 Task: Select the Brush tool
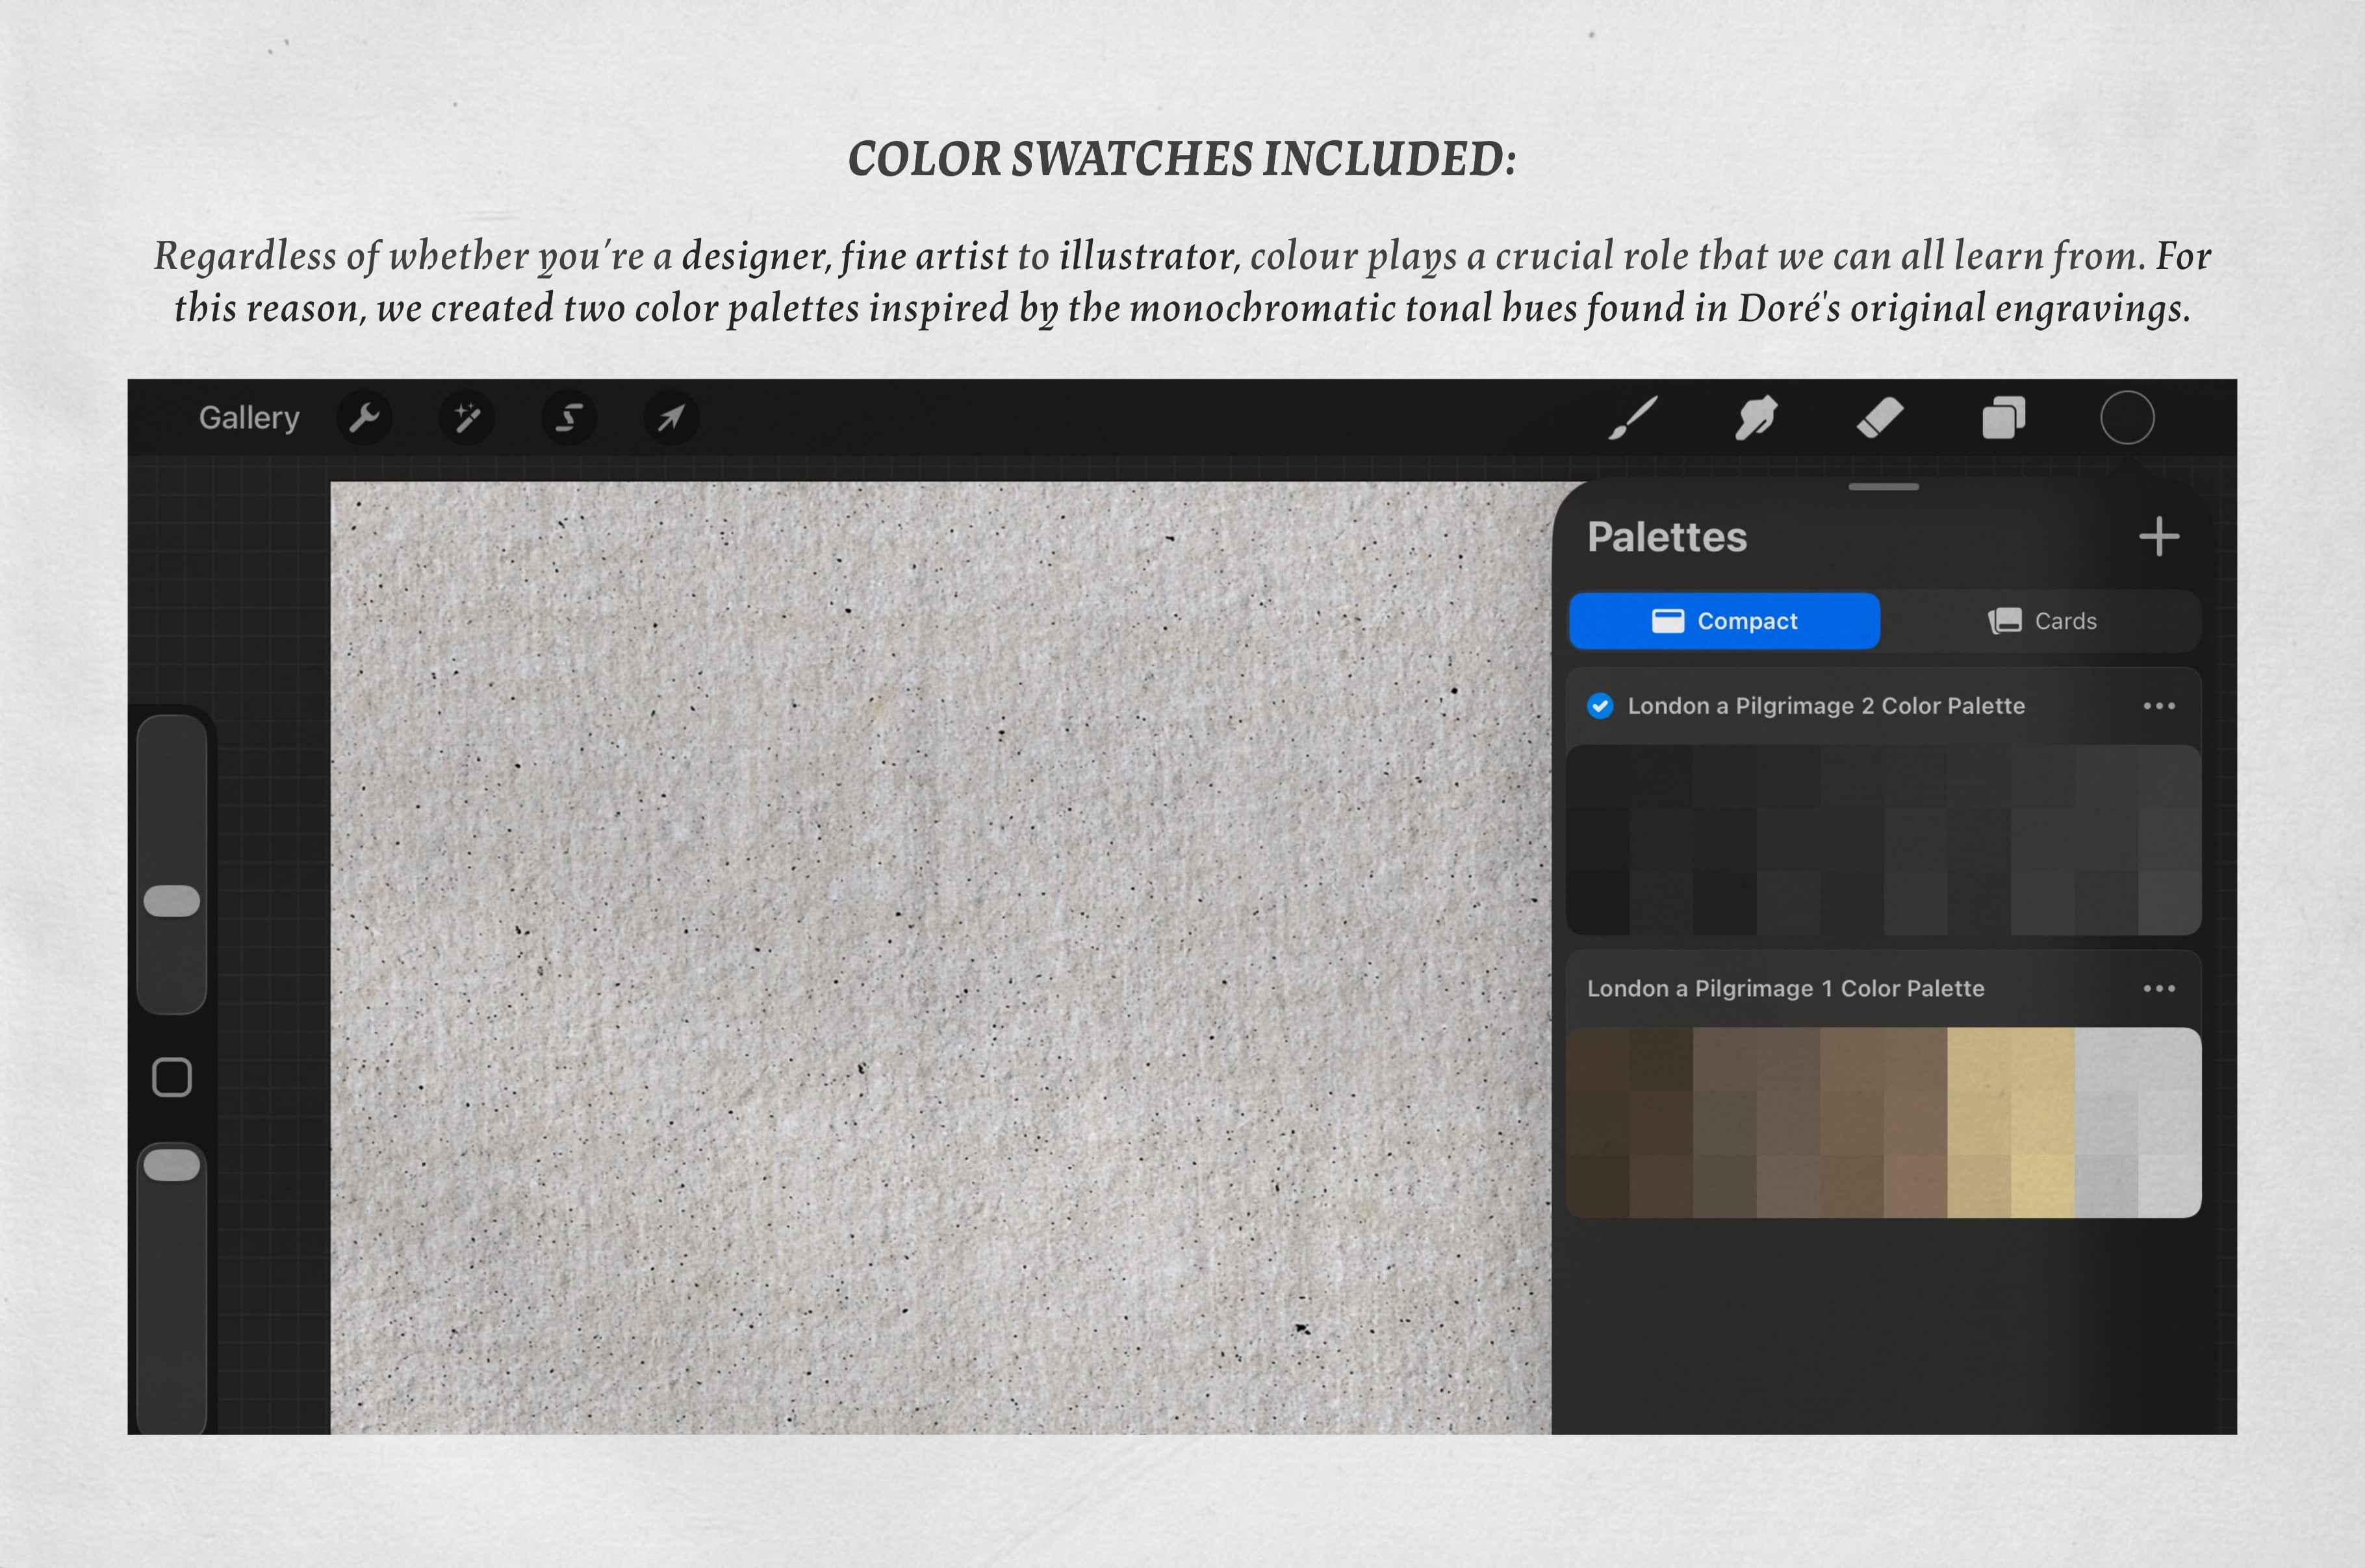pos(1633,417)
